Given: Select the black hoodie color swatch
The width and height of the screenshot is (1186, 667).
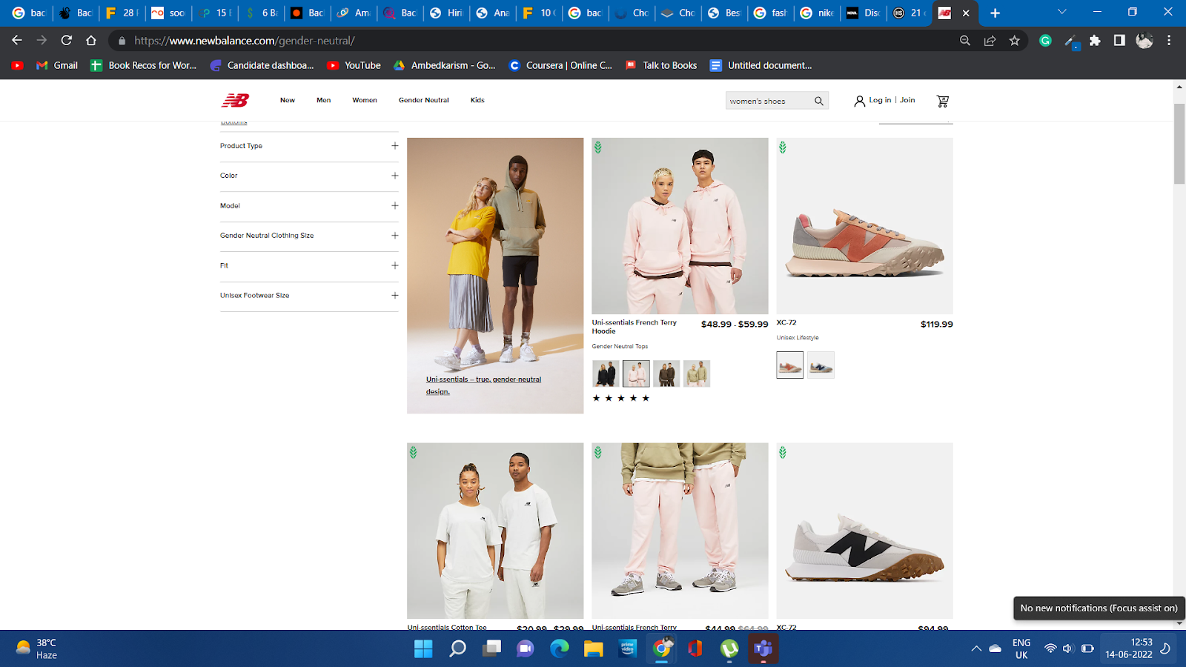Looking at the screenshot, I should pos(606,374).
